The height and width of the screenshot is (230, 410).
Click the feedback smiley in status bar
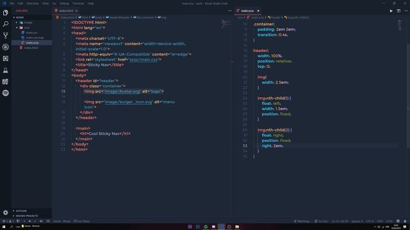398,221
